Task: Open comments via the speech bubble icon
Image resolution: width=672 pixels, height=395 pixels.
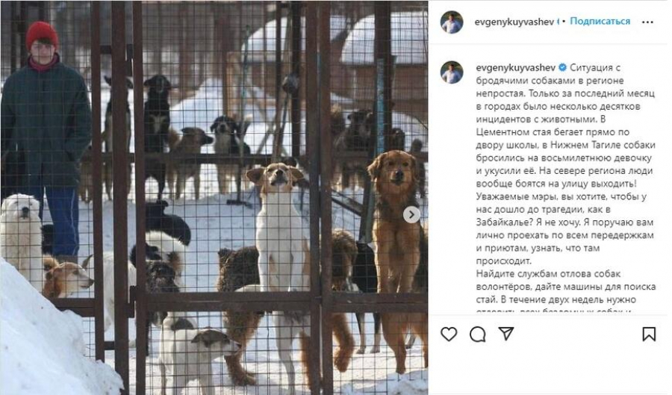Action: tap(477, 335)
